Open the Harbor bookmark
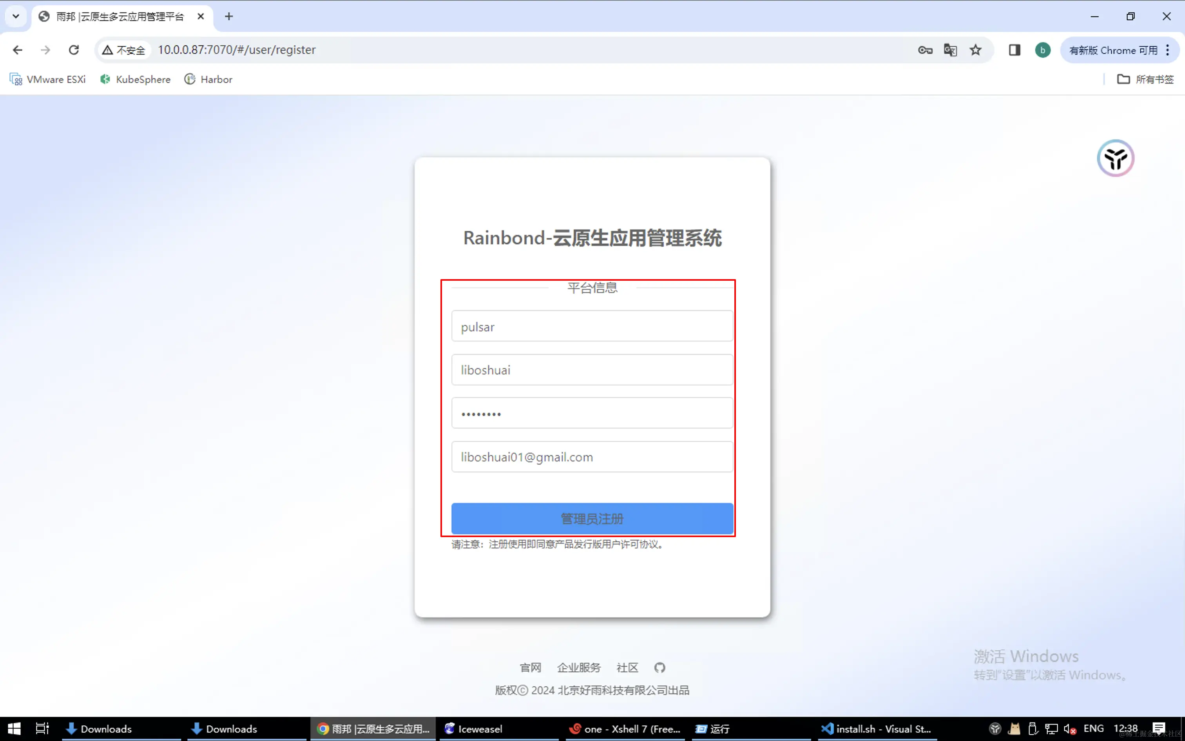 click(208, 79)
